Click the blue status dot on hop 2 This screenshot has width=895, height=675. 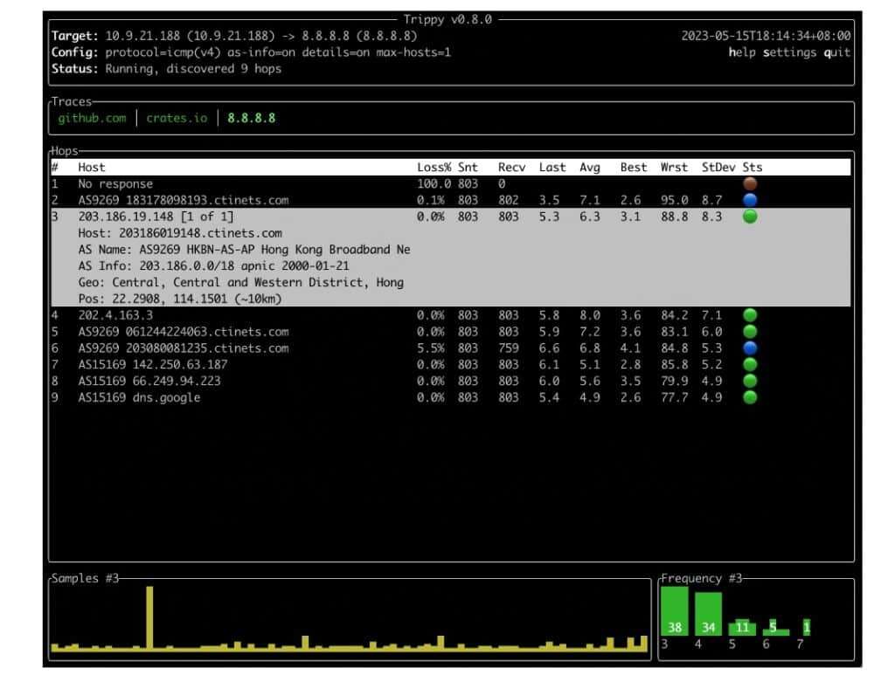749,201
